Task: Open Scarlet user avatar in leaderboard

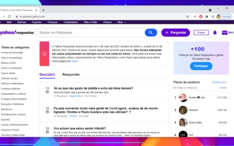Action: (x=183, y=97)
